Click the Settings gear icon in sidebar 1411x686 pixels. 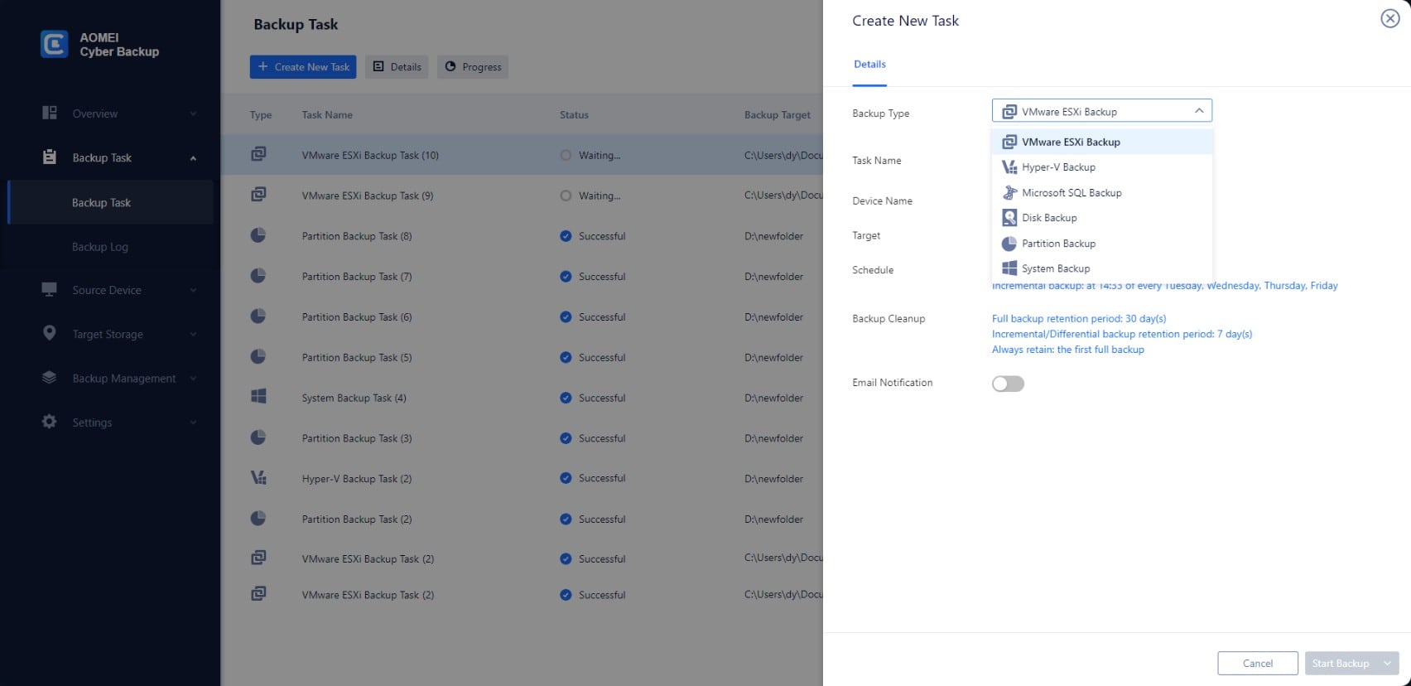coord(50,422)
